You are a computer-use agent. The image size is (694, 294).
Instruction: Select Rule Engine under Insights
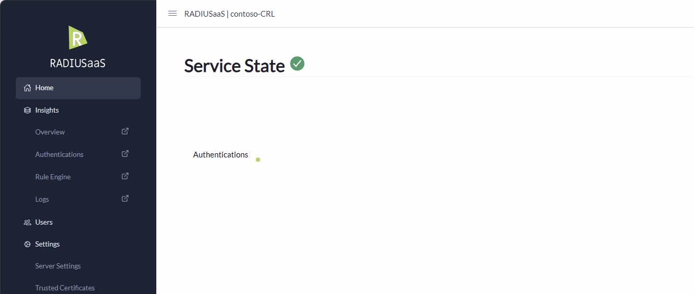pos(53,177)
